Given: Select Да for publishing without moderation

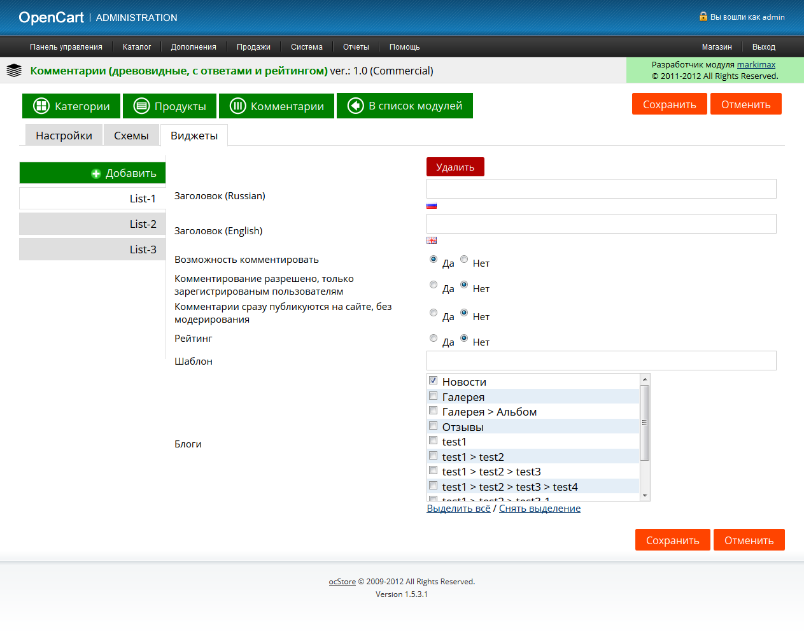Looking at the screenshot, I should click(x=434, y=312).
